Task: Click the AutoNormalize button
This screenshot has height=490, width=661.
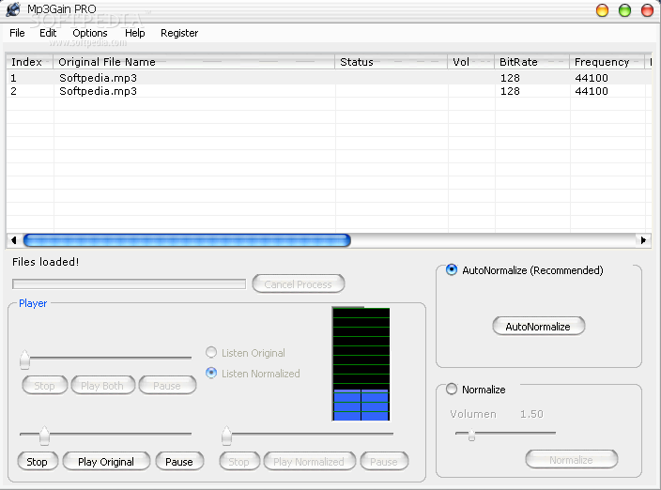Action: pos(538,327)
